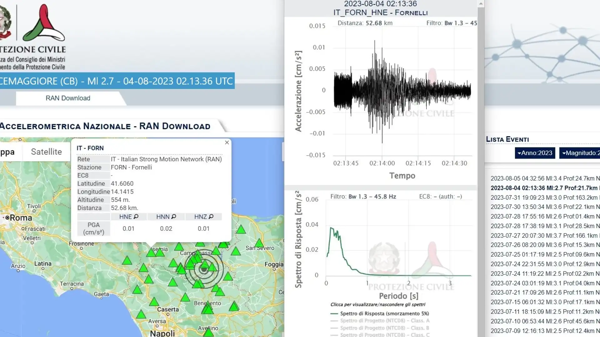The height and width of the screenshot is (337, 600).
Task: Click Latitudine value 41.6060
Action: [122, 183]
